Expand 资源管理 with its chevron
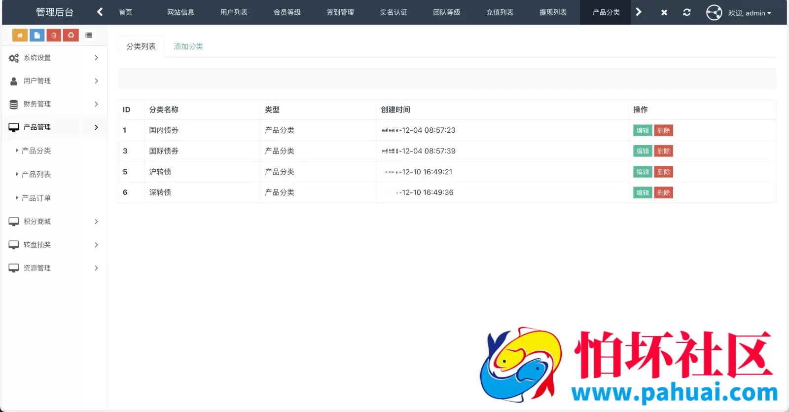This screenshot has width=789, height=412. pyautogui.click(x=96, y=268)
